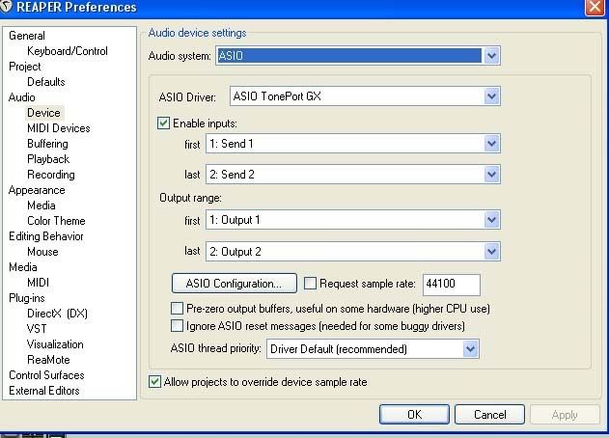
Task: Select Project in the preferences tree
Action: [x=25, y=67]
